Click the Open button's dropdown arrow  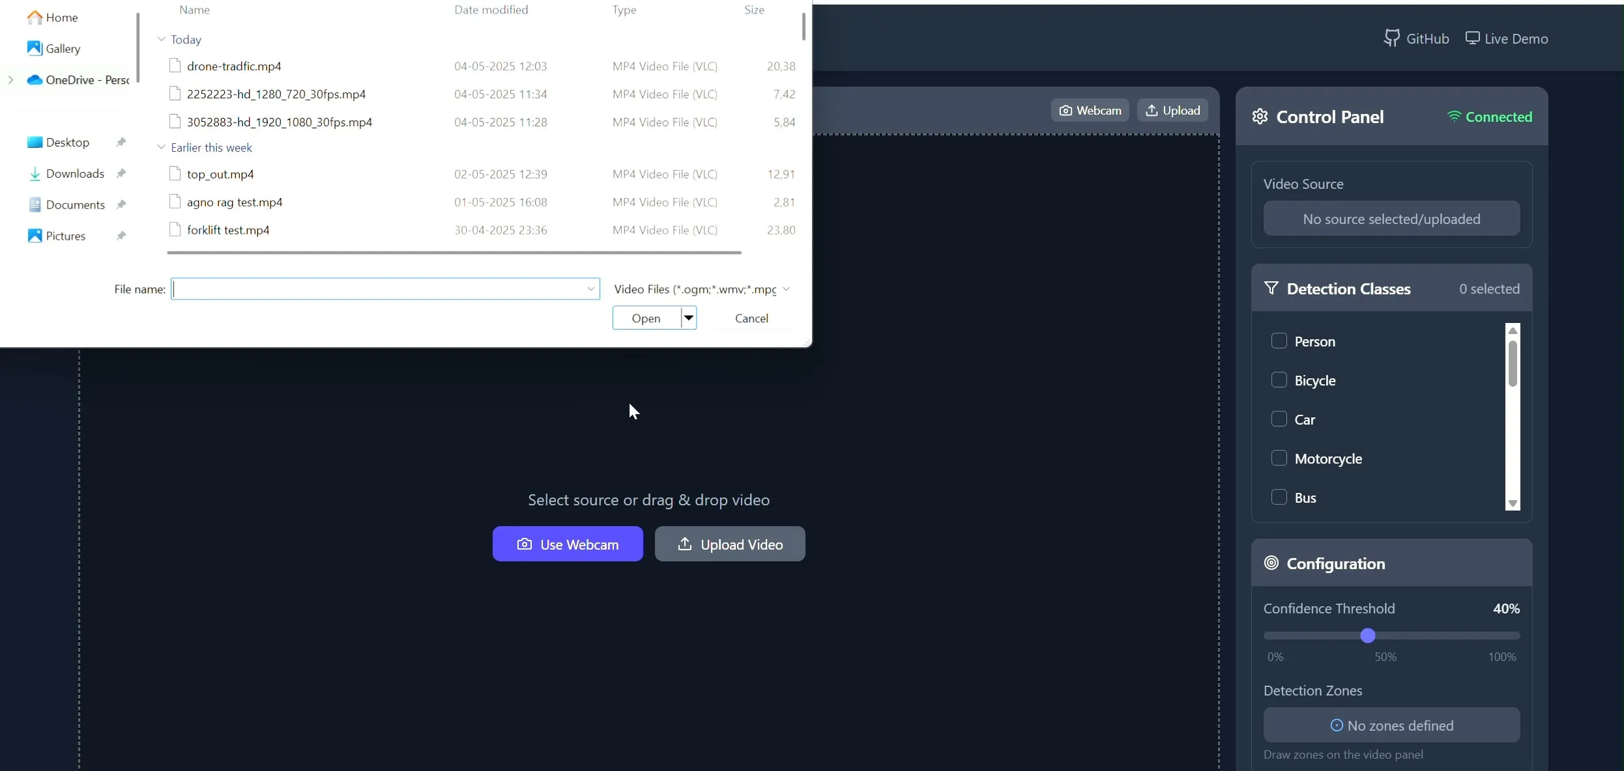[x=689, y=318]
